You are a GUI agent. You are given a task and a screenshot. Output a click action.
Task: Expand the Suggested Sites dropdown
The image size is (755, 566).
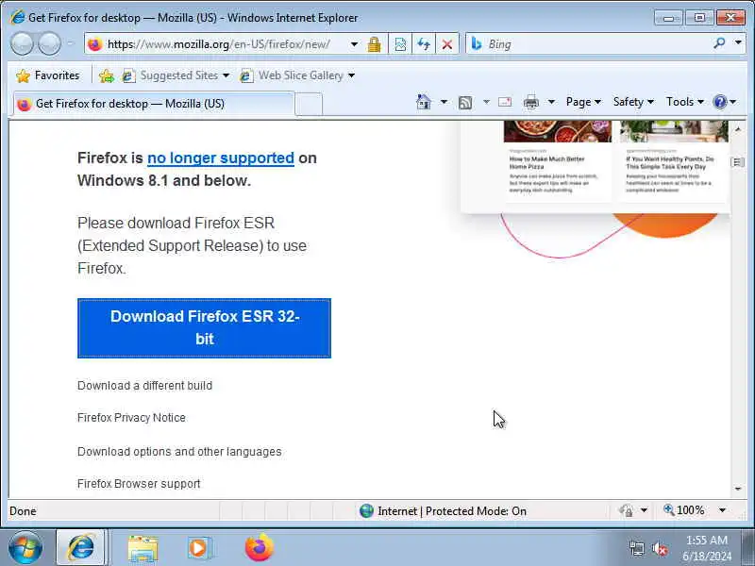(x=226, y=75)
